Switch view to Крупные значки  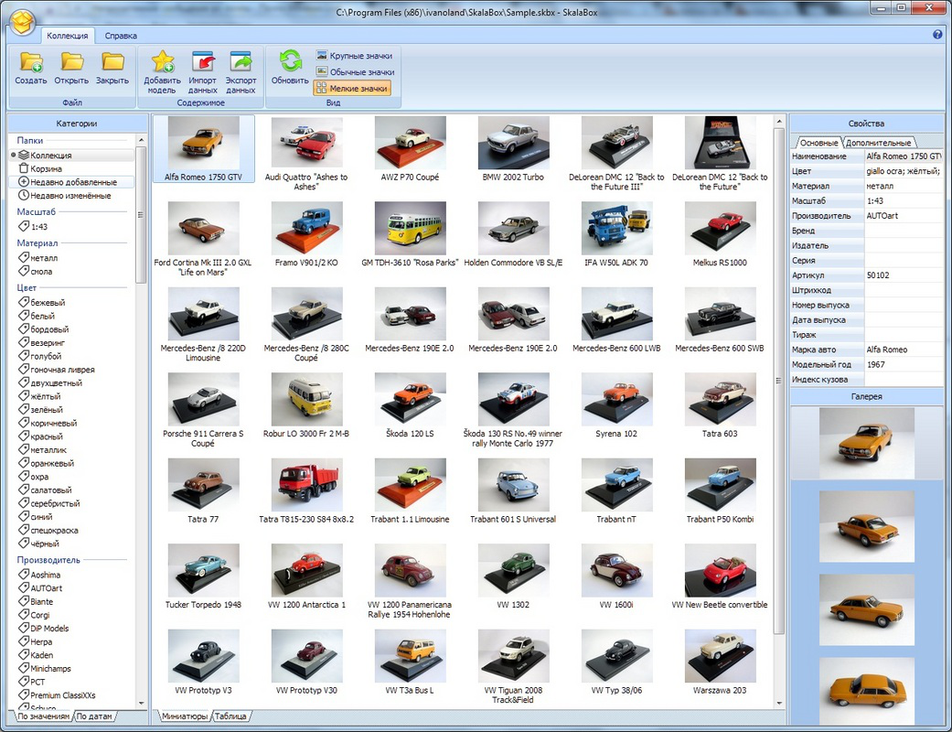coord(354,56)
